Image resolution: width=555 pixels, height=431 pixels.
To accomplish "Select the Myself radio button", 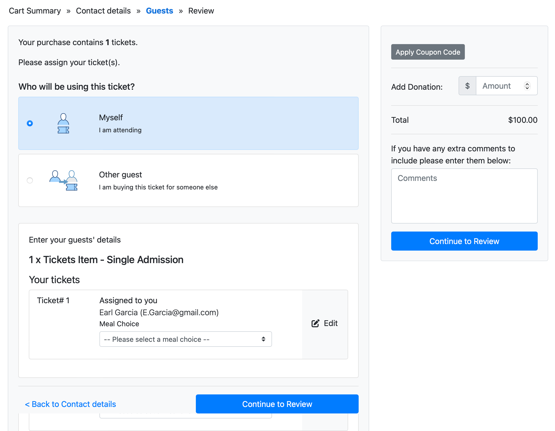I will click(30, 123).
